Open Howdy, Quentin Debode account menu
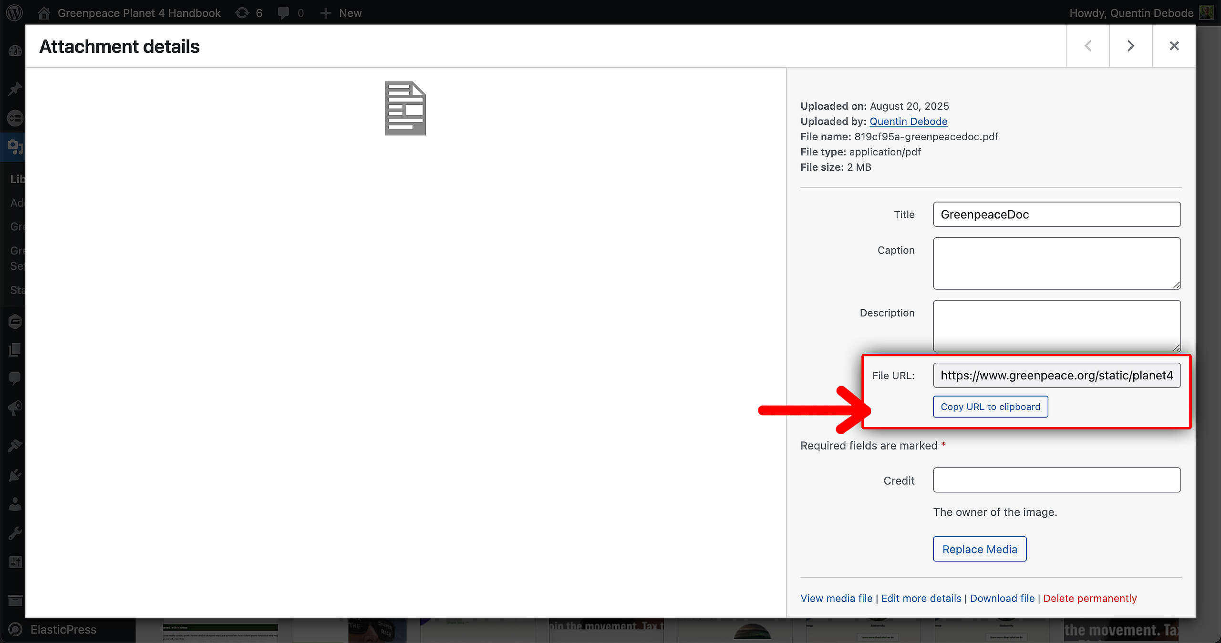This screenshot has width=1221, height=643. point(1131,13)
